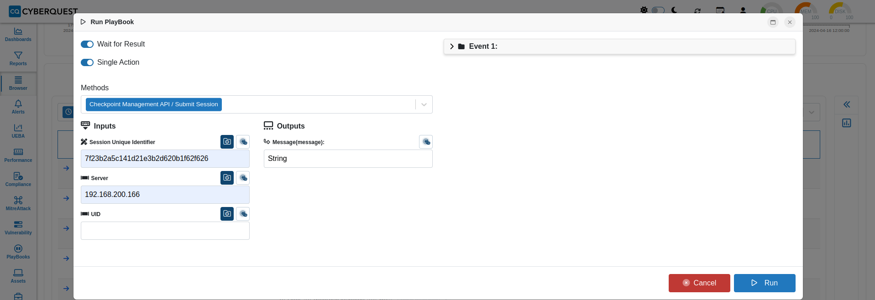Click the Checkpoint Management API method tag
The height and width of the screenshot is (300, 875).
tap(154, 104)
